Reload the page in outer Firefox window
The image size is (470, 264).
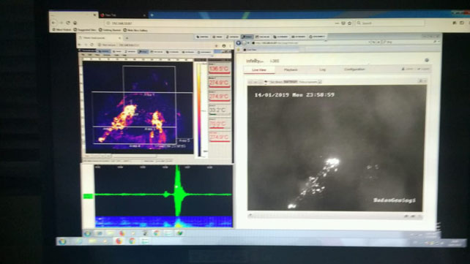(x=68, y=23)
